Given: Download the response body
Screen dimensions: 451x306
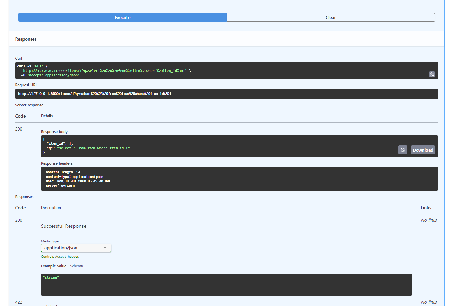Looking at the screenshot, I should coord(423,150).
